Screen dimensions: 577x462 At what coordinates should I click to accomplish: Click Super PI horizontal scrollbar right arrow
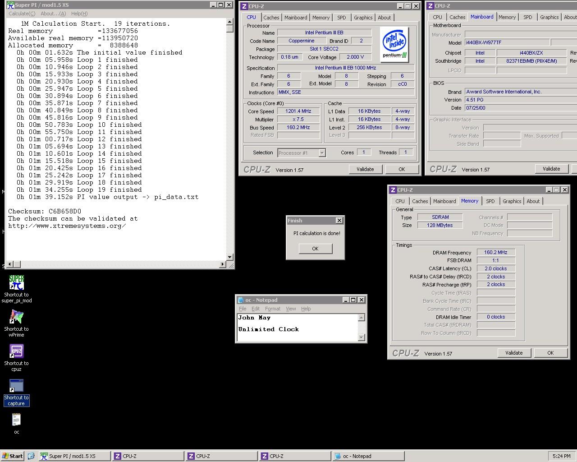coord(222,264)
